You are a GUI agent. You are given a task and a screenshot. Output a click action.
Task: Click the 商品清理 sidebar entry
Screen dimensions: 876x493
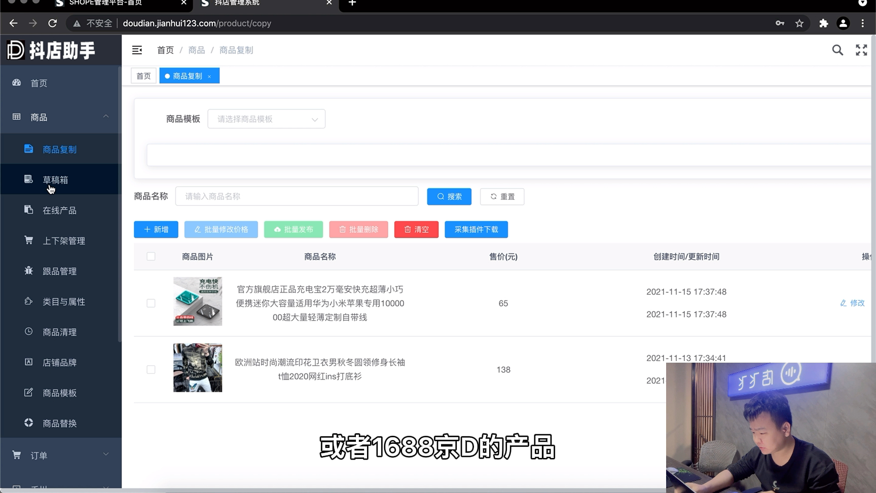click(x=58, y=332)
